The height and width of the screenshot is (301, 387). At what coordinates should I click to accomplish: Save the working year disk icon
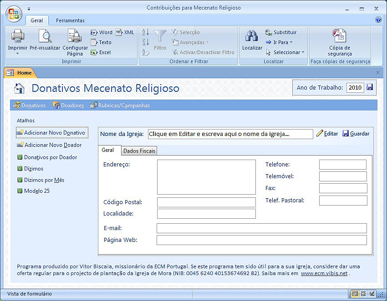pyautogui.click(x=370, y=87)
